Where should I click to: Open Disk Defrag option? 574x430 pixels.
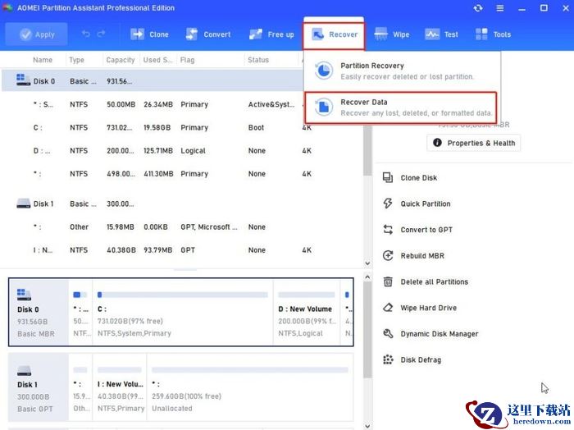point(421,360)
